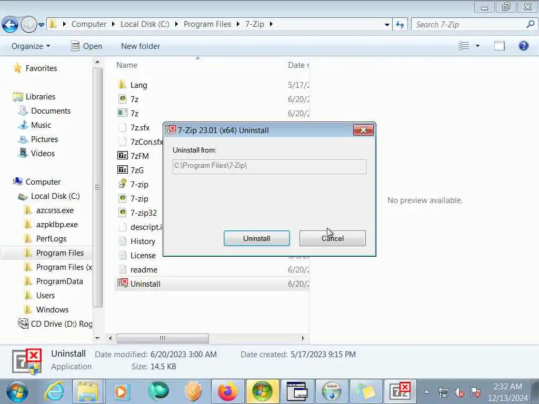Open the address bar history dropdown
This screenshot has width=539, height=404.
pyautogui.click(x=387, y=25)
